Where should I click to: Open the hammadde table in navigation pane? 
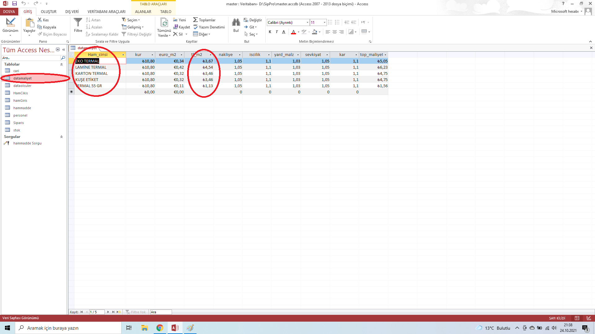(x=22, y=108)
